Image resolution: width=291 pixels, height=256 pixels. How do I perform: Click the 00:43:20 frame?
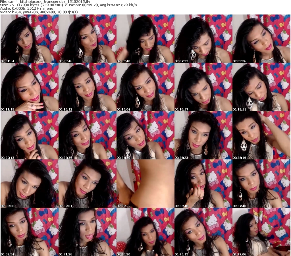coord(145,232)
